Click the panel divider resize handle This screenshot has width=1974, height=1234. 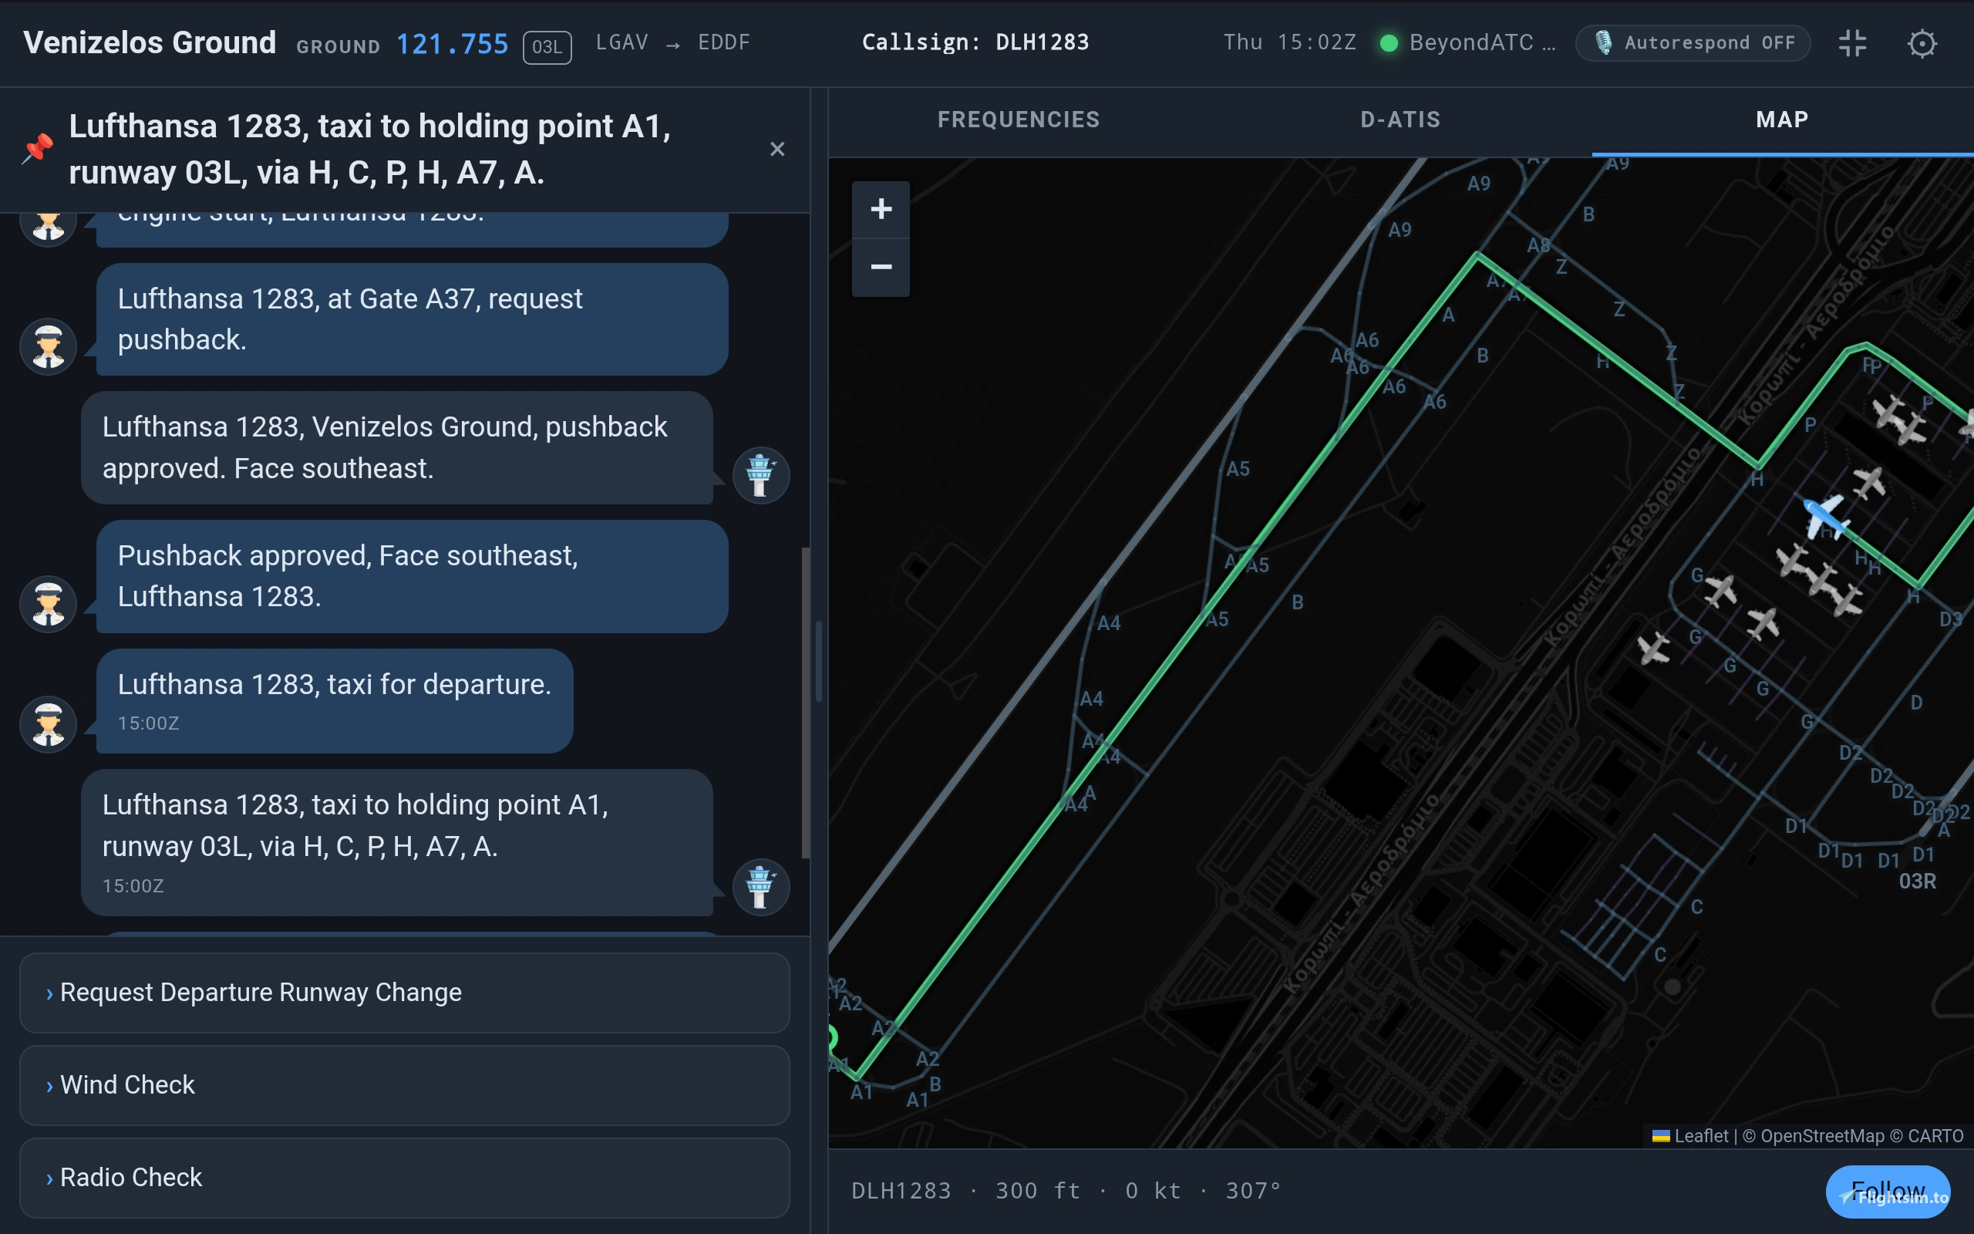[x=818, y=661]
